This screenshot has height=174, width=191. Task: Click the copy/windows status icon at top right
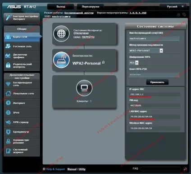tap(184, 14)
